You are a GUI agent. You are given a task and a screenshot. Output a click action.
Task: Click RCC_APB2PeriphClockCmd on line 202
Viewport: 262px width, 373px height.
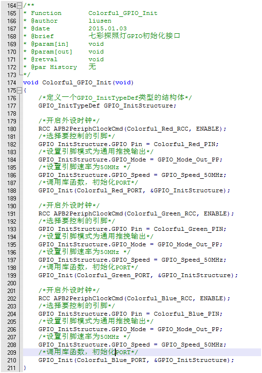[81, 298]
